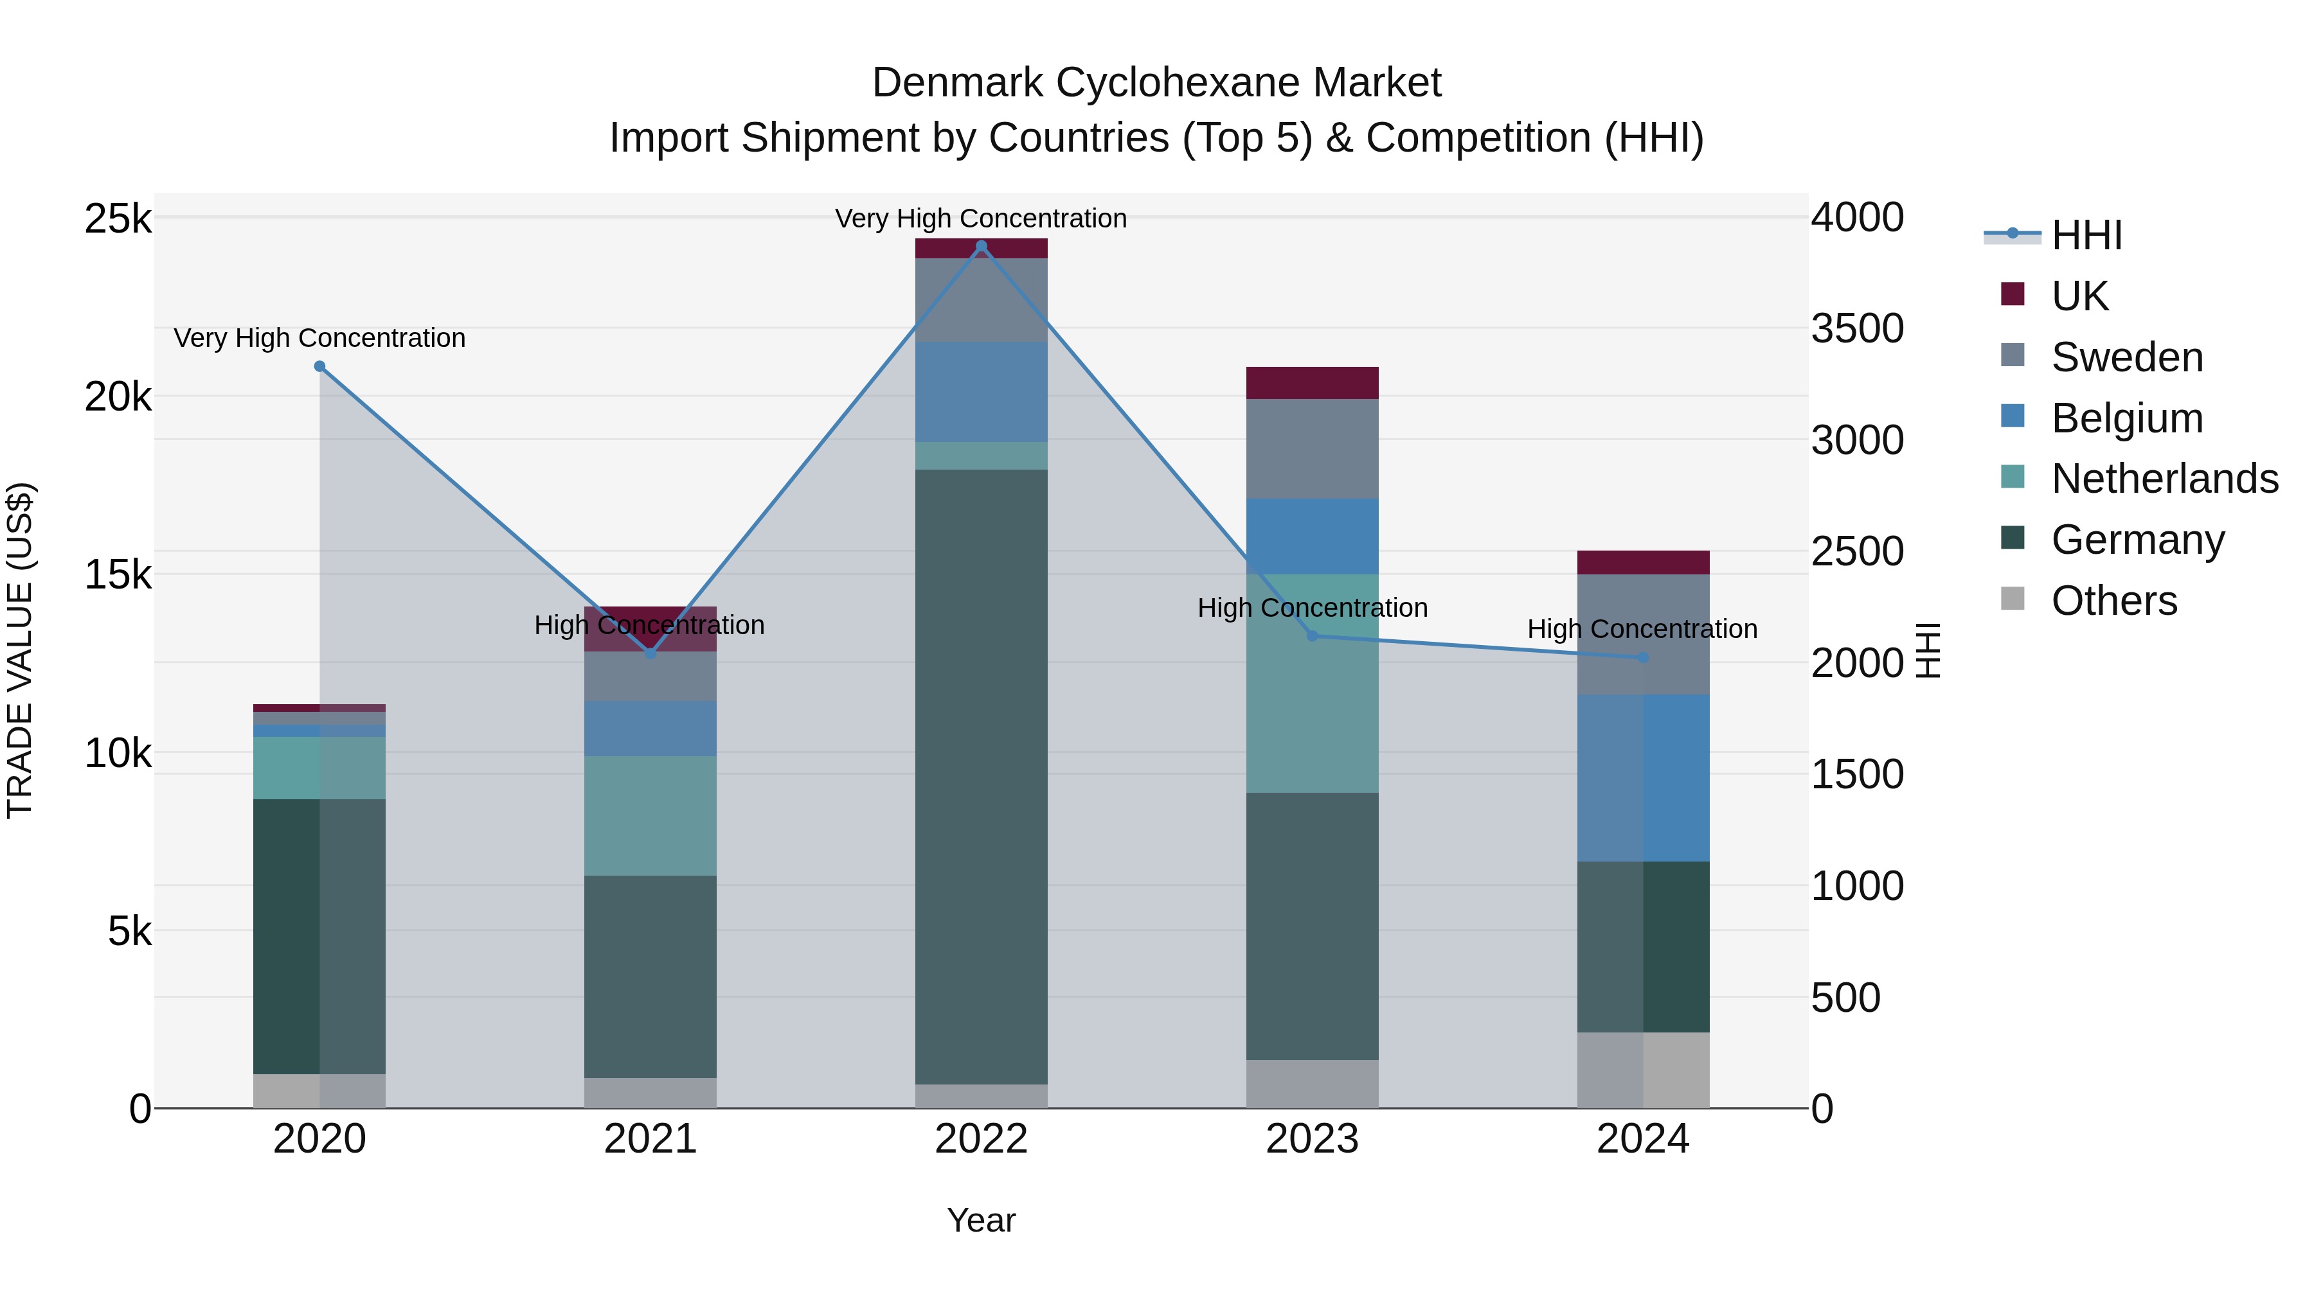Click the 2023 x-axis label
The height and width of the screenshot is (1301, 2314).
tap(1313, 1139)
